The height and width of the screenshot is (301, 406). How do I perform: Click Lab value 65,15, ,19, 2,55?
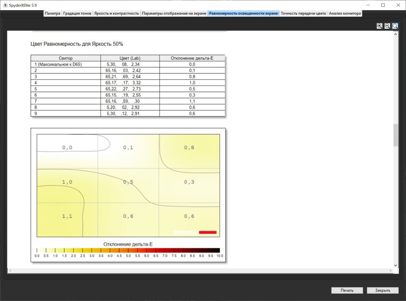123,95
